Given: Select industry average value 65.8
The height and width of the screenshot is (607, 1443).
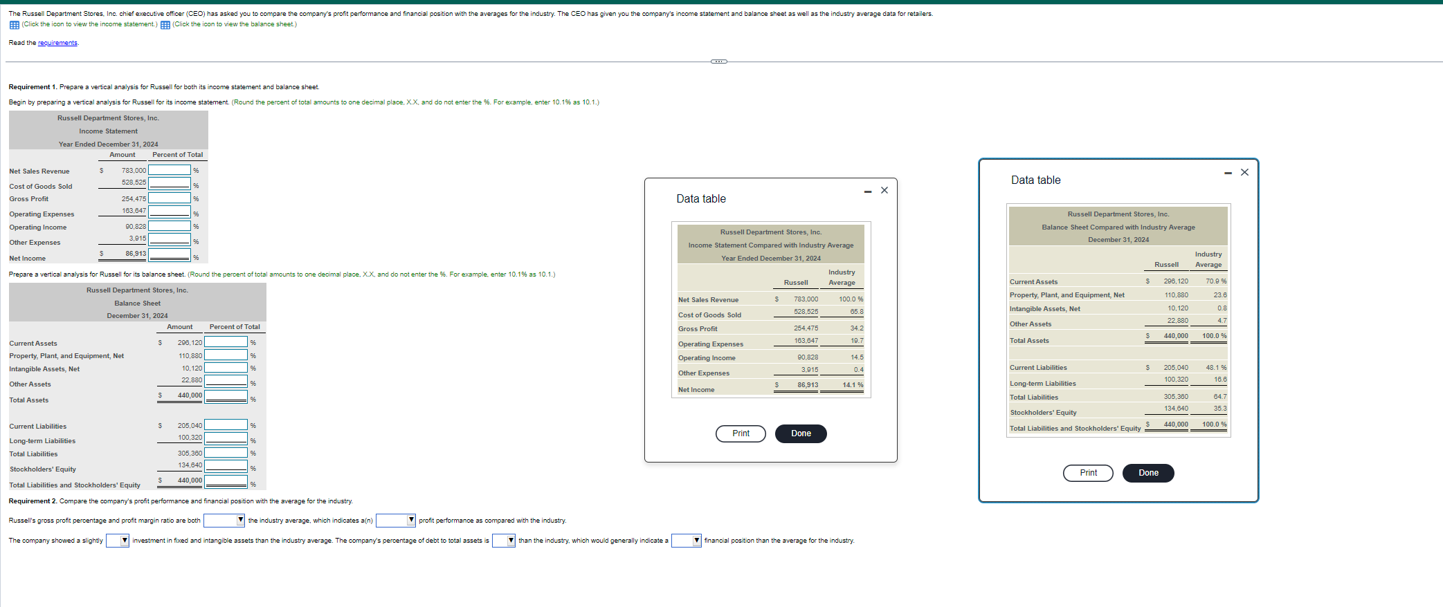Looking at the screenshot, I should (x=857, y=312).
